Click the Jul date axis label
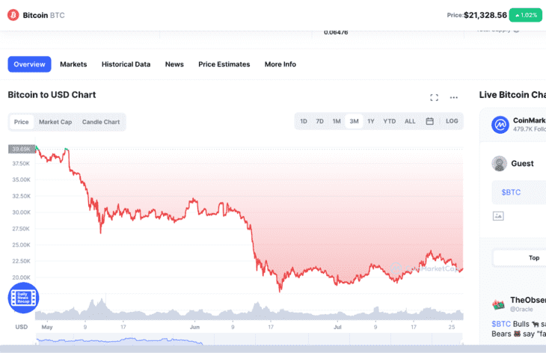 coord(337,328)
